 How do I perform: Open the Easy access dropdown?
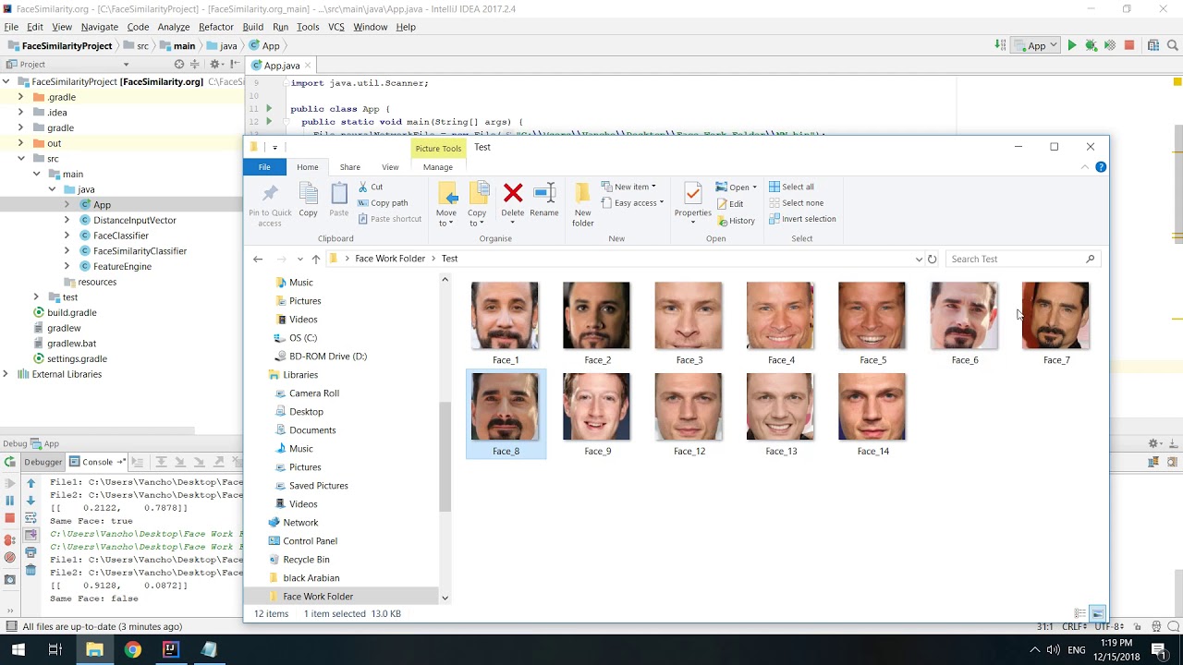(632, 203)
